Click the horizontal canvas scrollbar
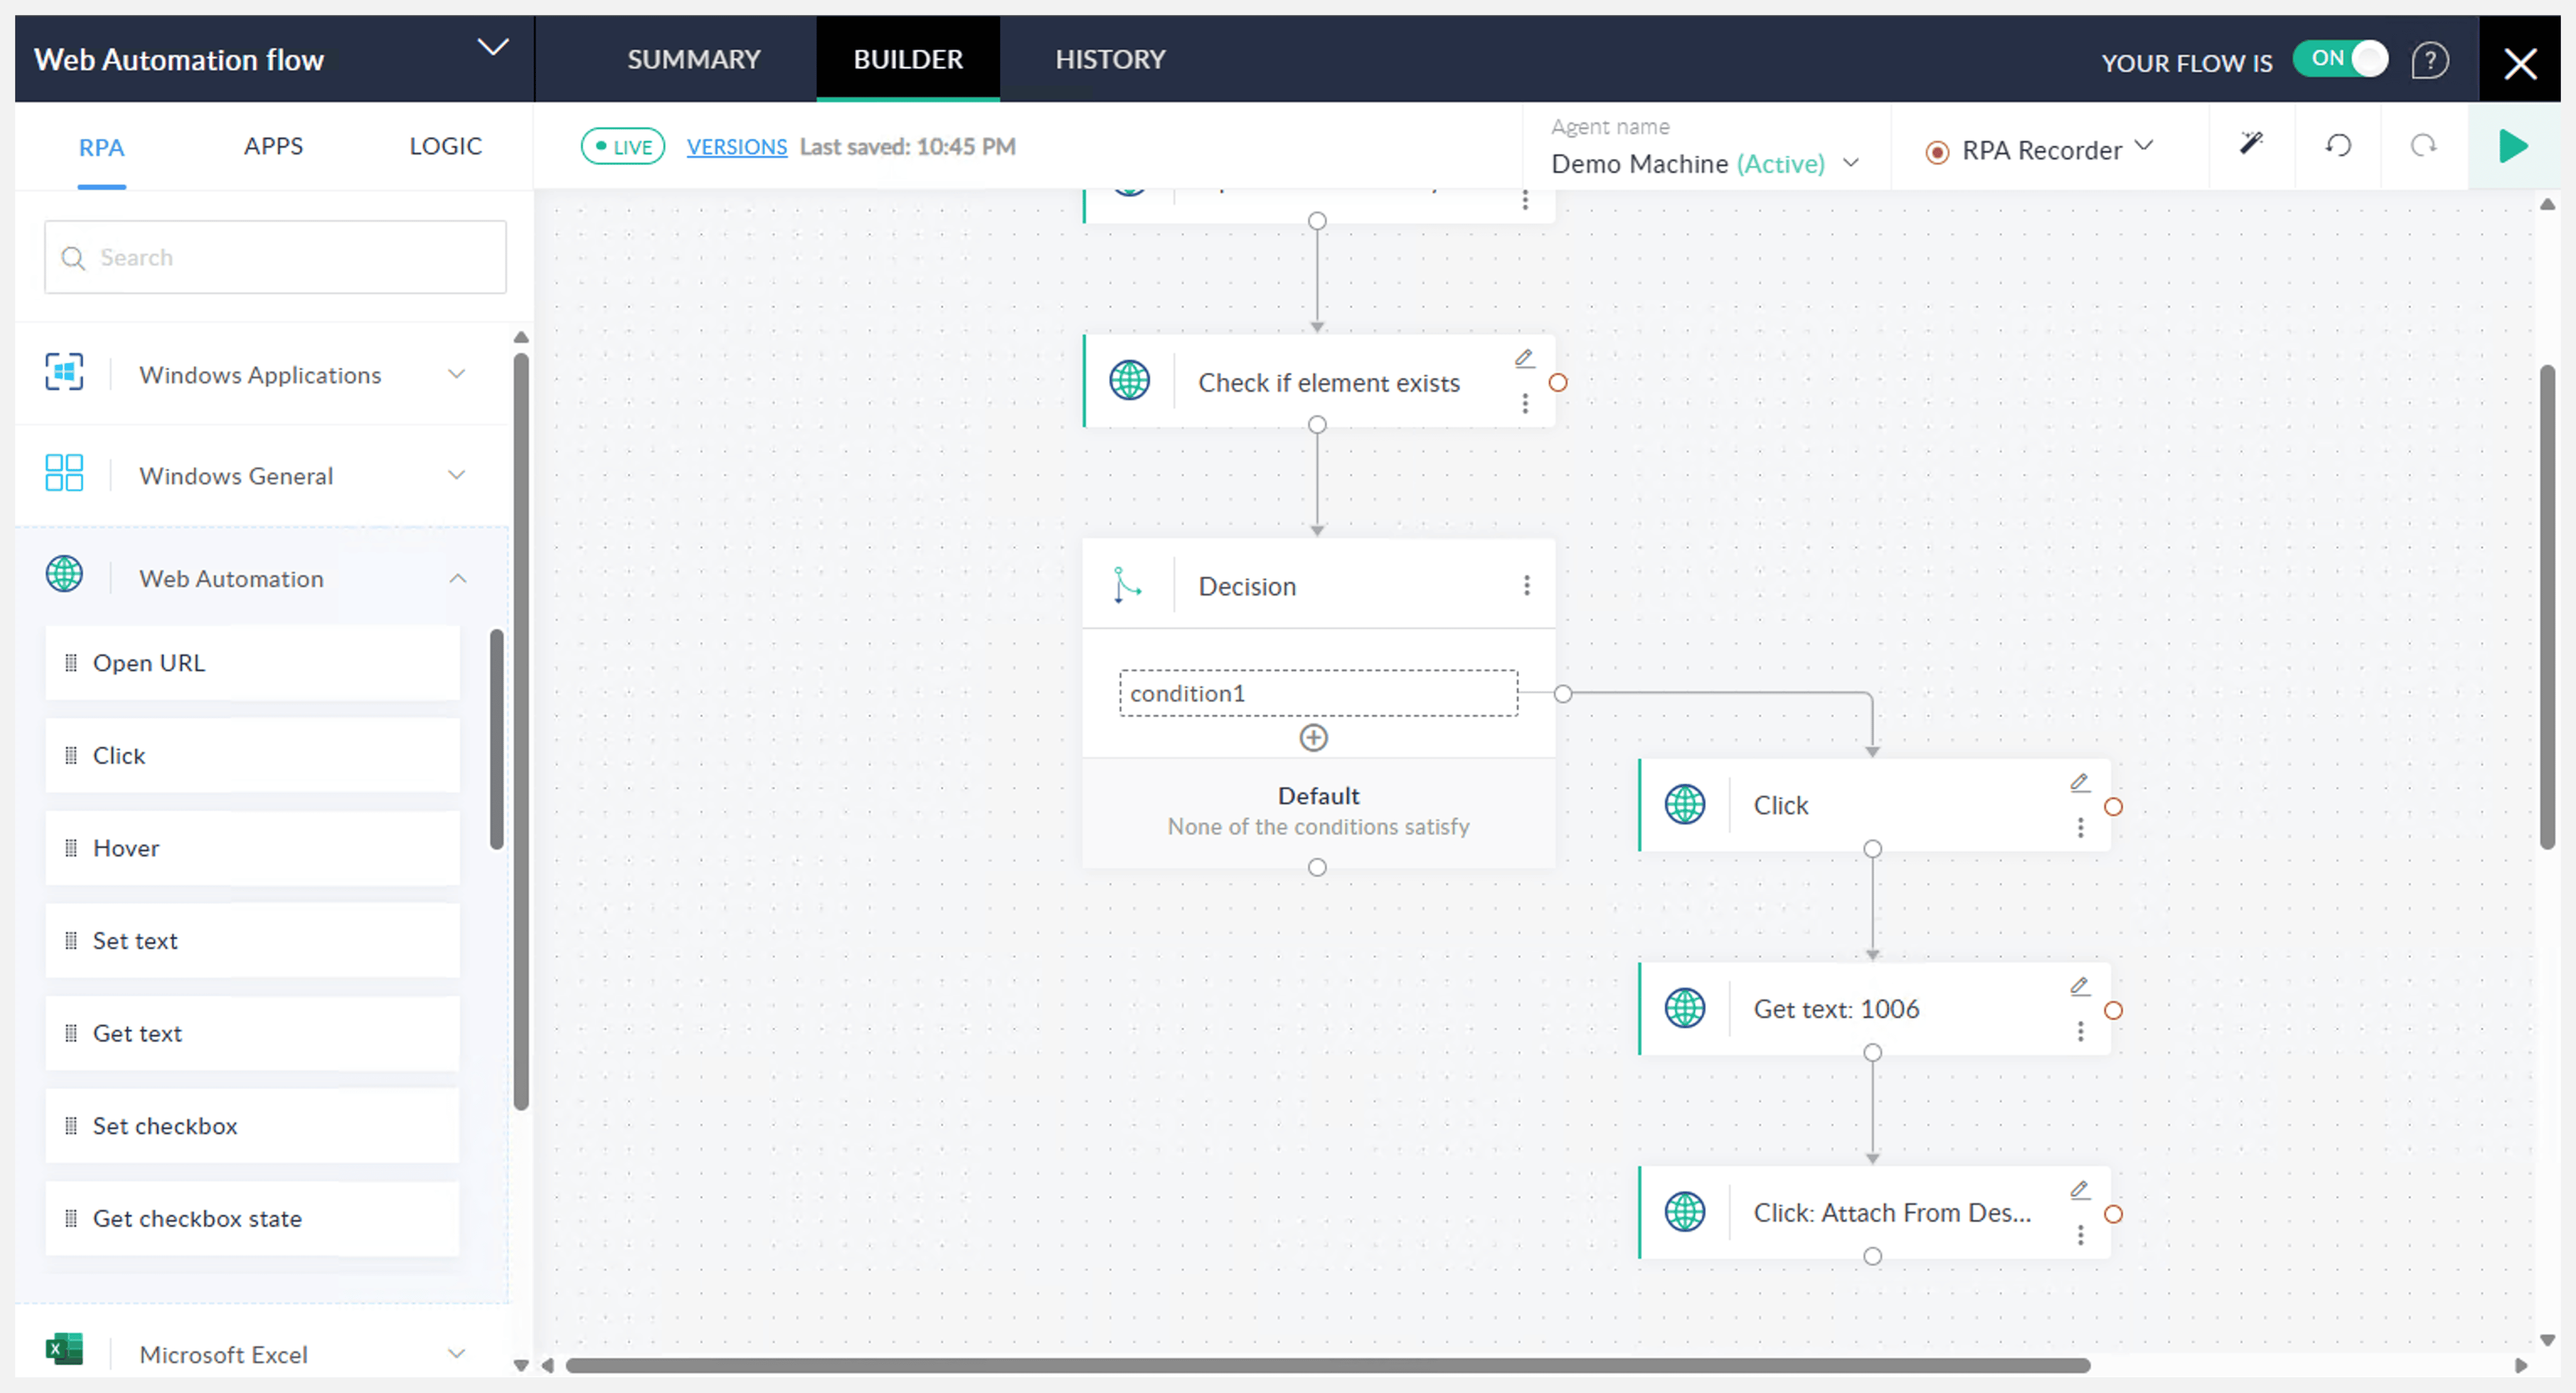This screenshot has height=1393, width=2576. point(1327,1365)
